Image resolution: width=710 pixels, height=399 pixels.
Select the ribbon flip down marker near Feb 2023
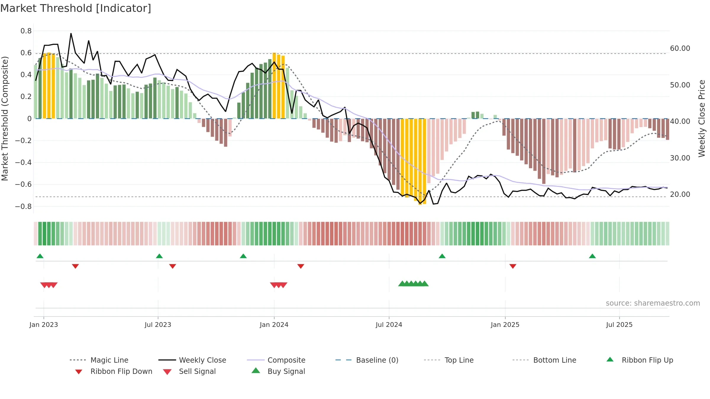coord(75,266)
